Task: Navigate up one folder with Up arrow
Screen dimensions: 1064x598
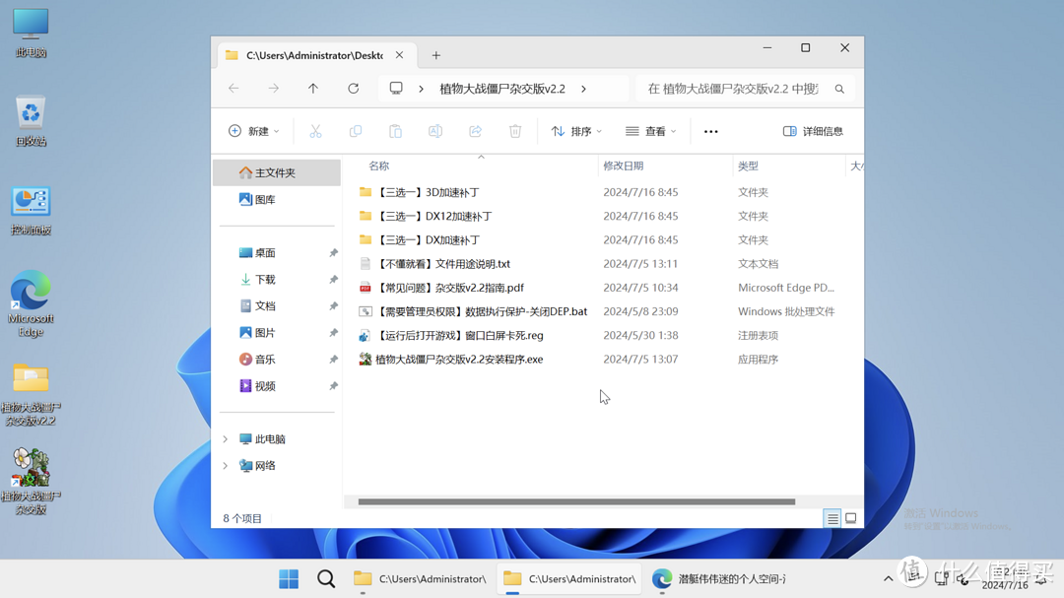Action: coord(313,88)
